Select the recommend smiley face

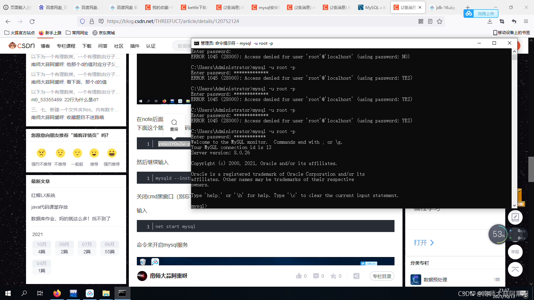94,153
